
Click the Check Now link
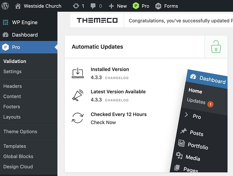[x=103, y=122]
